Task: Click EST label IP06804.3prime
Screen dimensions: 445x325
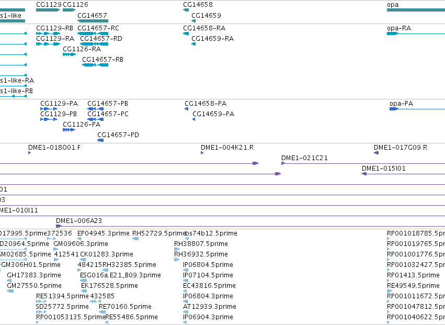Action: pos(208,296)
